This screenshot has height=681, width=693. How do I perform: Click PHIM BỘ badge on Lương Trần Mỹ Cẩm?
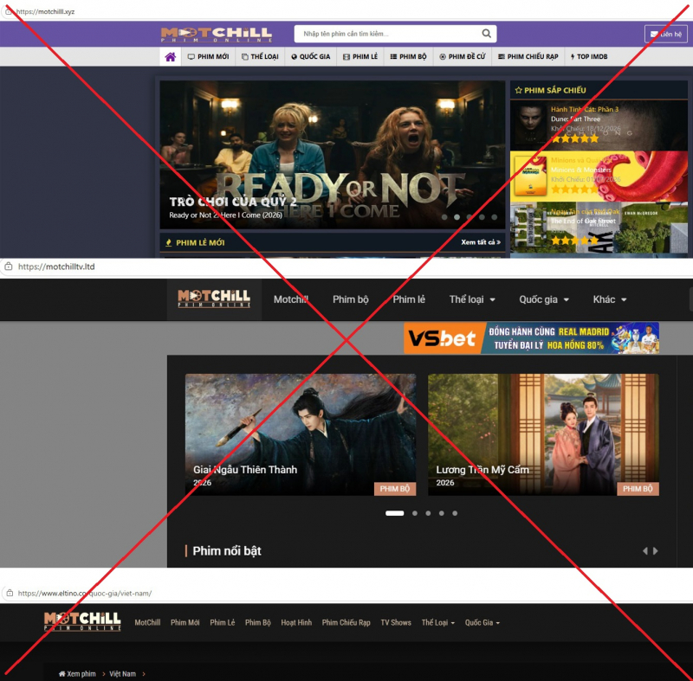[638, 489]
